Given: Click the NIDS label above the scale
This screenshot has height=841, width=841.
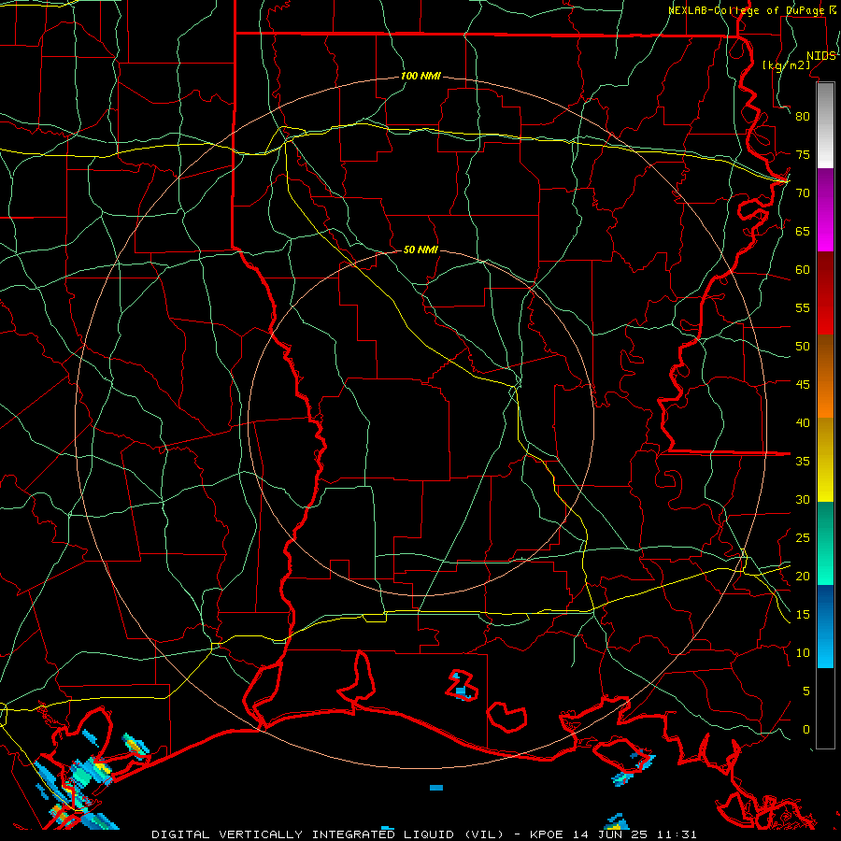Looking at the screenshot, I should point(820,56).
